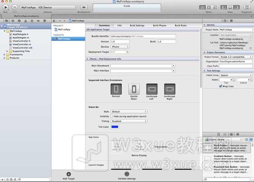Switch to the Build Settings tab
Viewport: 254px width, 182px height.
137,25
